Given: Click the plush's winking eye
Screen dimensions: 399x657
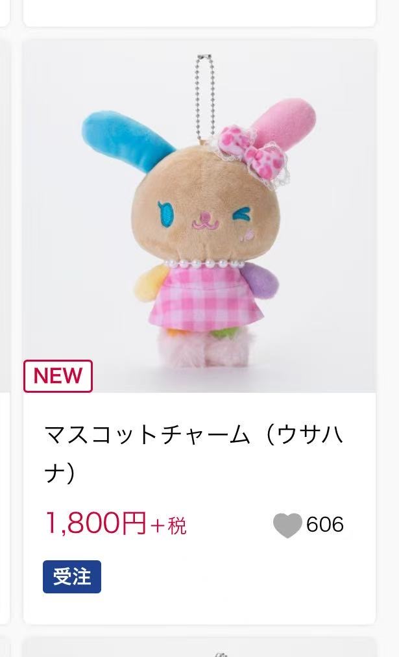Looking at the screenshot, I should (241, 215).
